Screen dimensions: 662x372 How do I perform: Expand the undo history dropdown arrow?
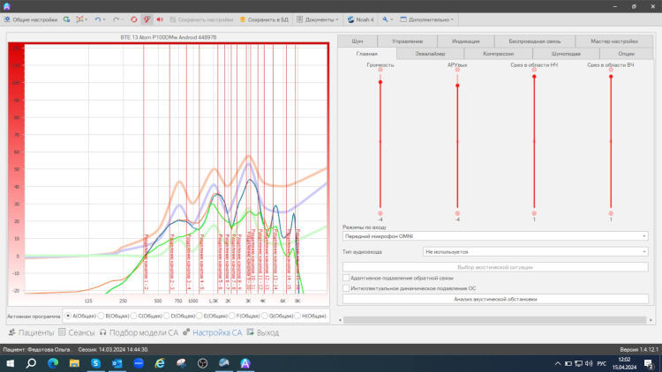(104, 19)
